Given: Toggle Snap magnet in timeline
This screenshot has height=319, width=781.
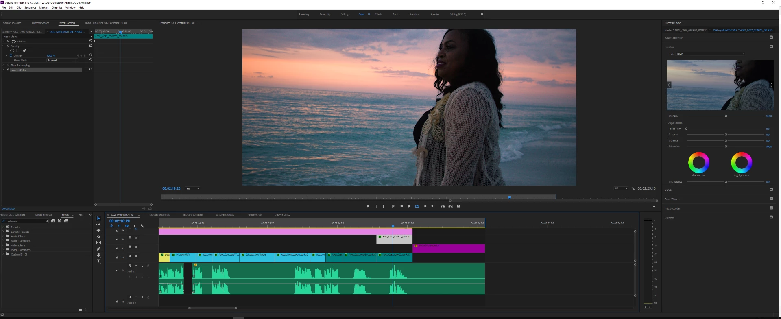Looking at the screenshot, I should 119,226.
